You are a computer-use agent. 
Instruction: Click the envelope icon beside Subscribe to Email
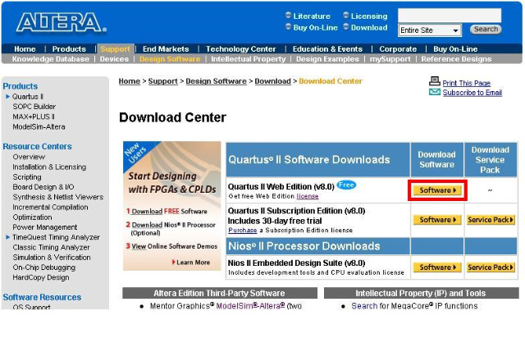[x=435, y=92]
